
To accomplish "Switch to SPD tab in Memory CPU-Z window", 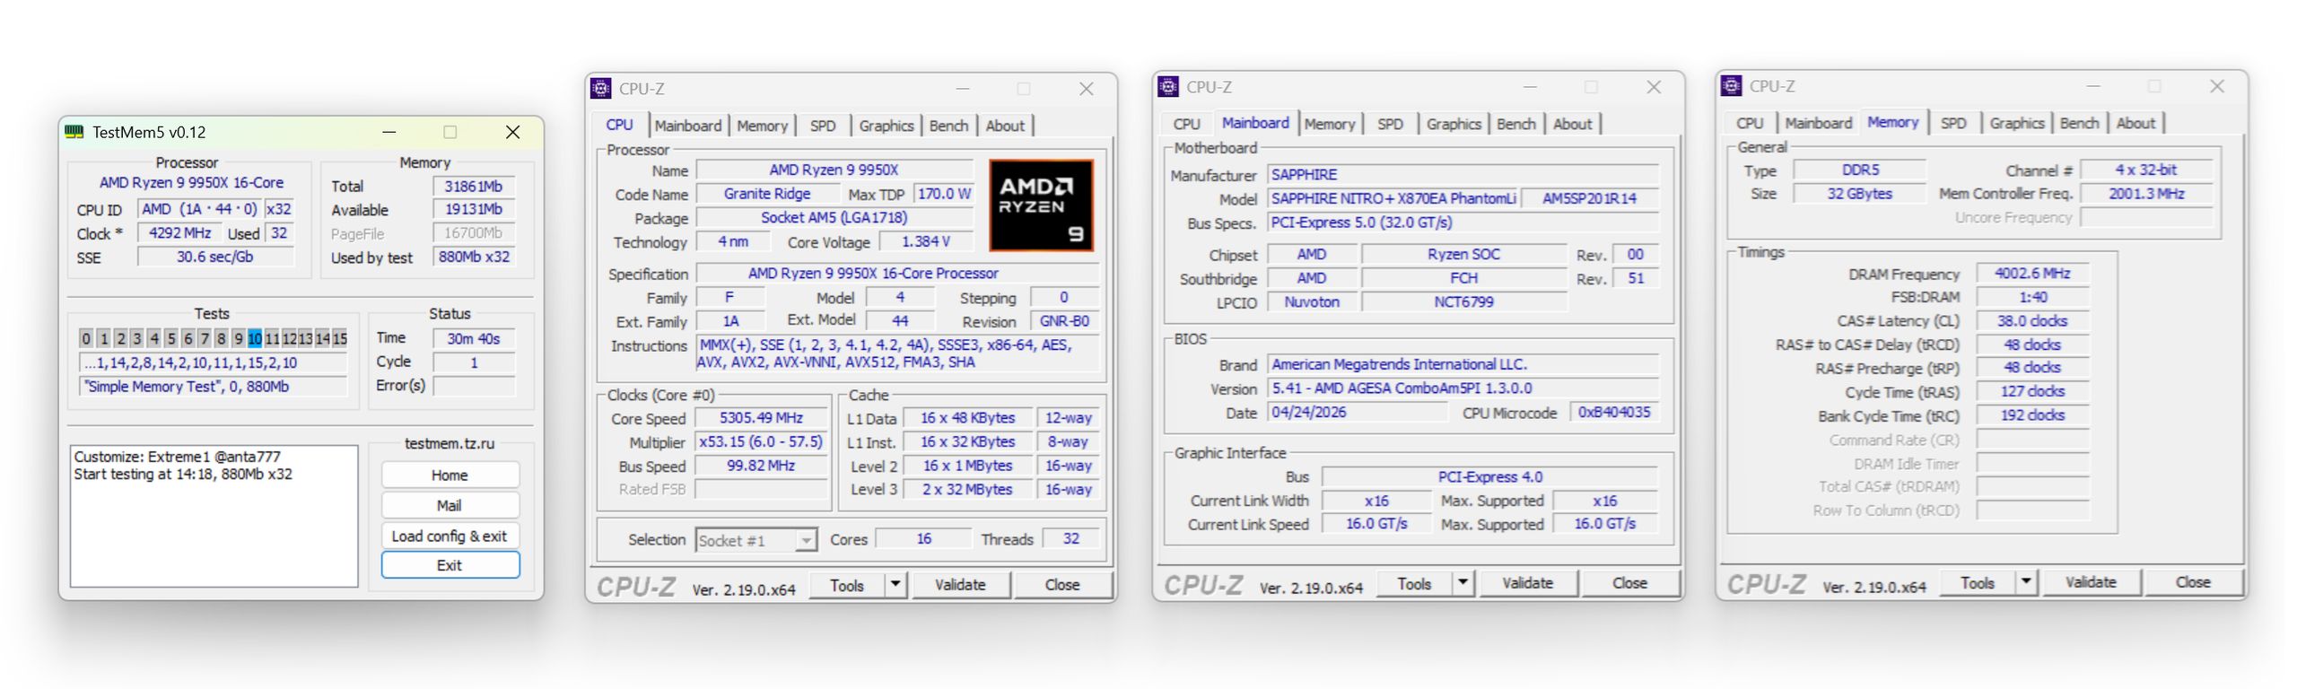I will coord(1953,123).
